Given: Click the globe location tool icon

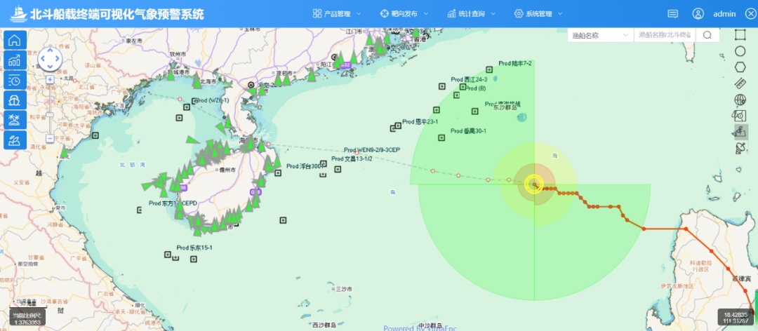Looking at the screenshot, I should 740,100.
